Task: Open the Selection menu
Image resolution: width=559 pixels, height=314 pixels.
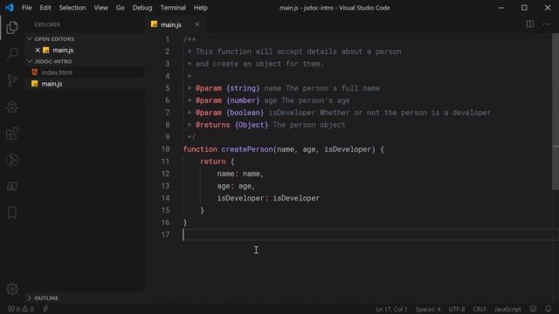Action: coord(72,8)
